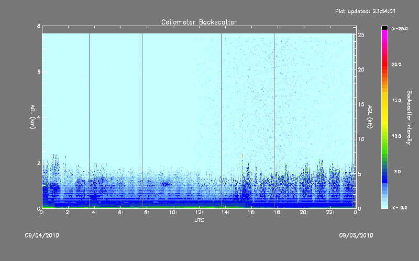The height and width of the screenshot is (261, 419).
Task: Click the 'AGL (km)' left axis label
Action: click(x=32, y=117)
